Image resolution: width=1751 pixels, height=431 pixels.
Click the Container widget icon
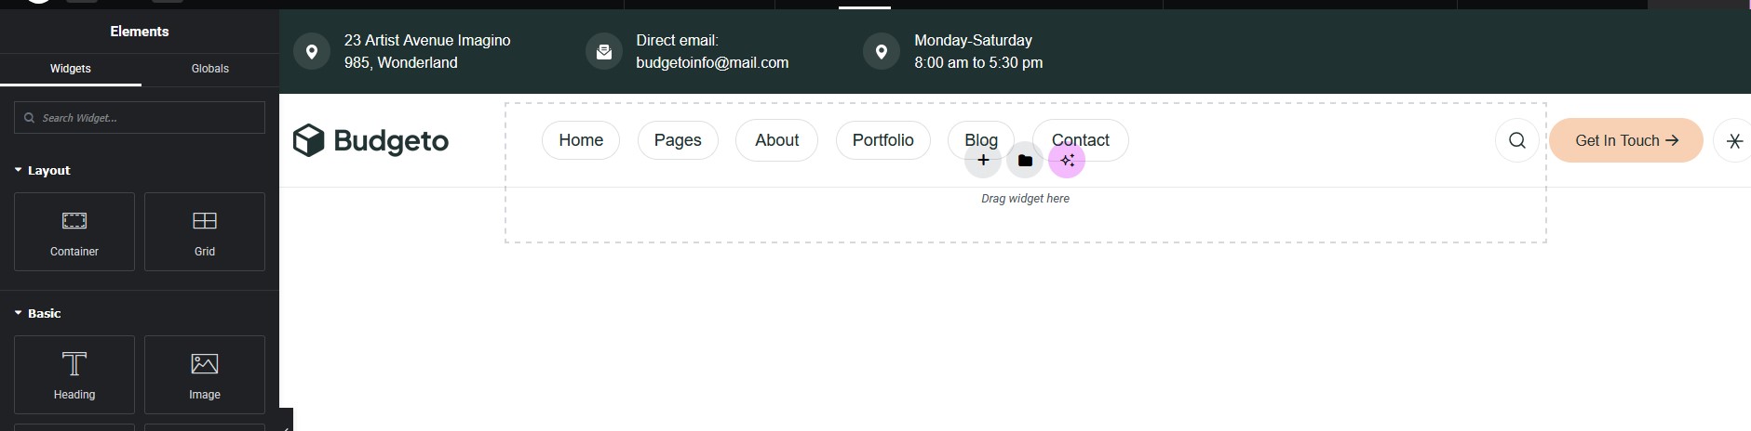(74, 221)
